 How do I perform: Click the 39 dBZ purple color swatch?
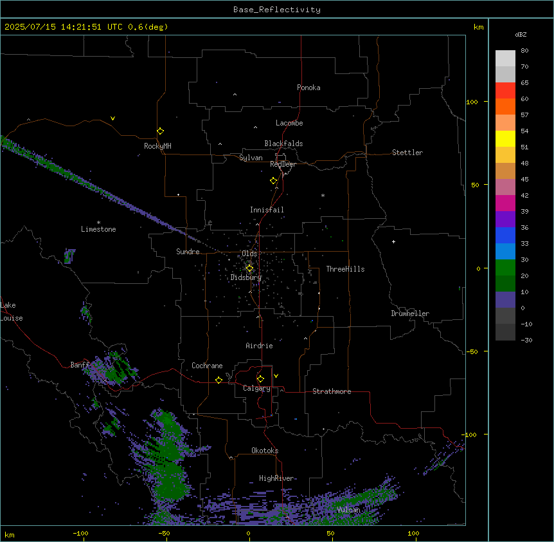[505, 219]
